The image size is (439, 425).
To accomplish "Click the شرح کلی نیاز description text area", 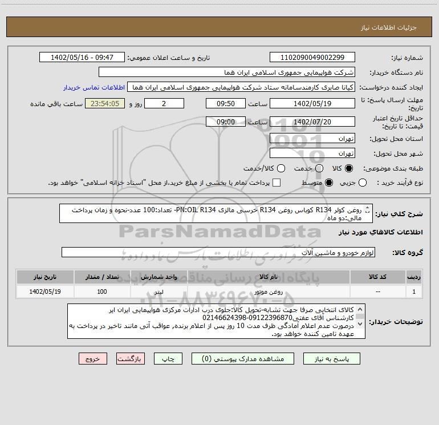I will 216,214.
